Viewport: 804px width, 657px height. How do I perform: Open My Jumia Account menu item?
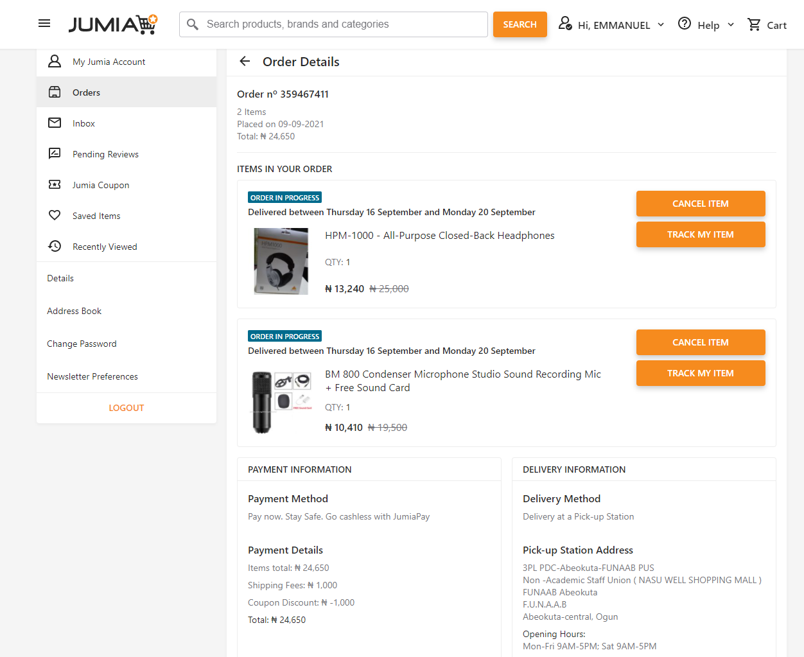click(127, 62)
